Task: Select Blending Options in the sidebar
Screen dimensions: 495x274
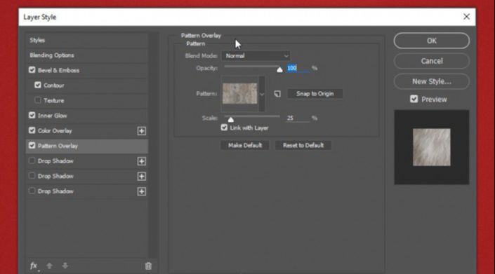Action: [x=86, y=55]
